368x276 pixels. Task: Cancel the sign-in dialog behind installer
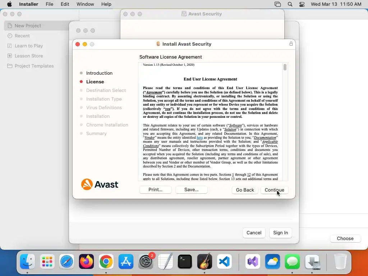pyautogui.click(x=254, y=233)
